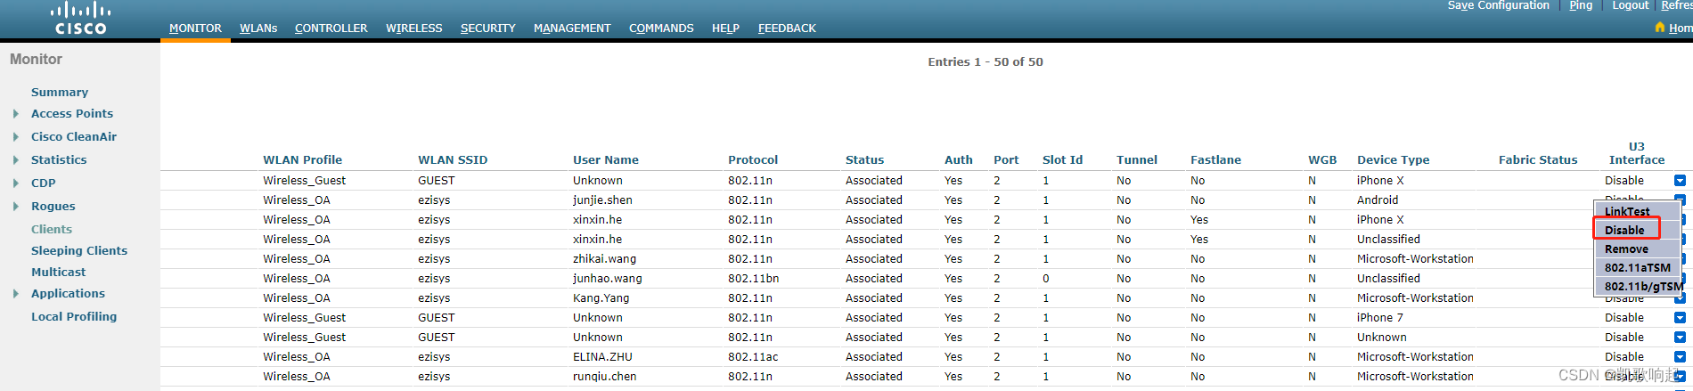Expand the Applications sidebar arrow
Viewport: 1693px width, 391px height.
(x=16, y=294)
